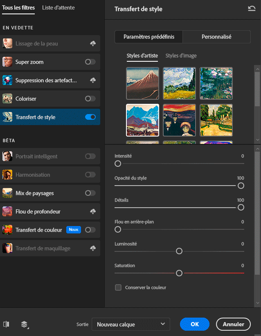Click the reset arrow icon beside Transfert de style
261x336 pixels.
click(x=252, y=9)
